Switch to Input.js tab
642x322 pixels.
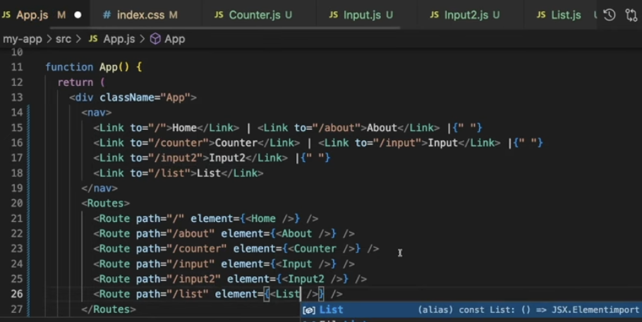pyautogui.click(x=361, y=15)
